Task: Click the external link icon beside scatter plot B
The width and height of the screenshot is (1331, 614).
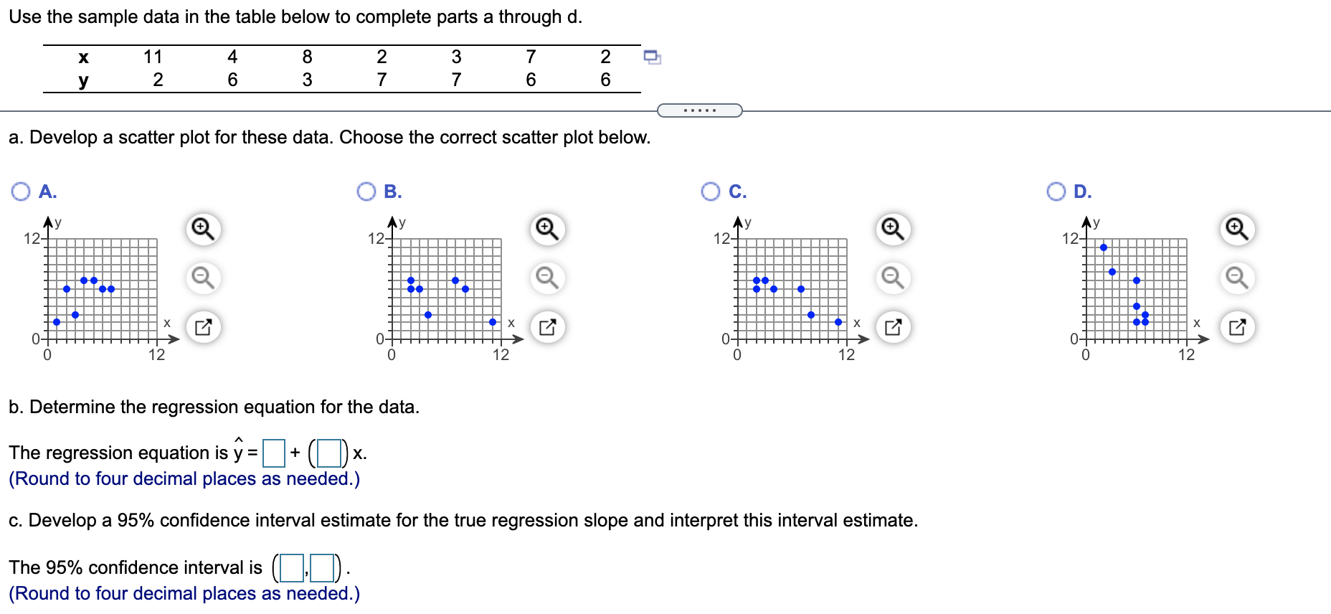Action: tap(548, 327)
